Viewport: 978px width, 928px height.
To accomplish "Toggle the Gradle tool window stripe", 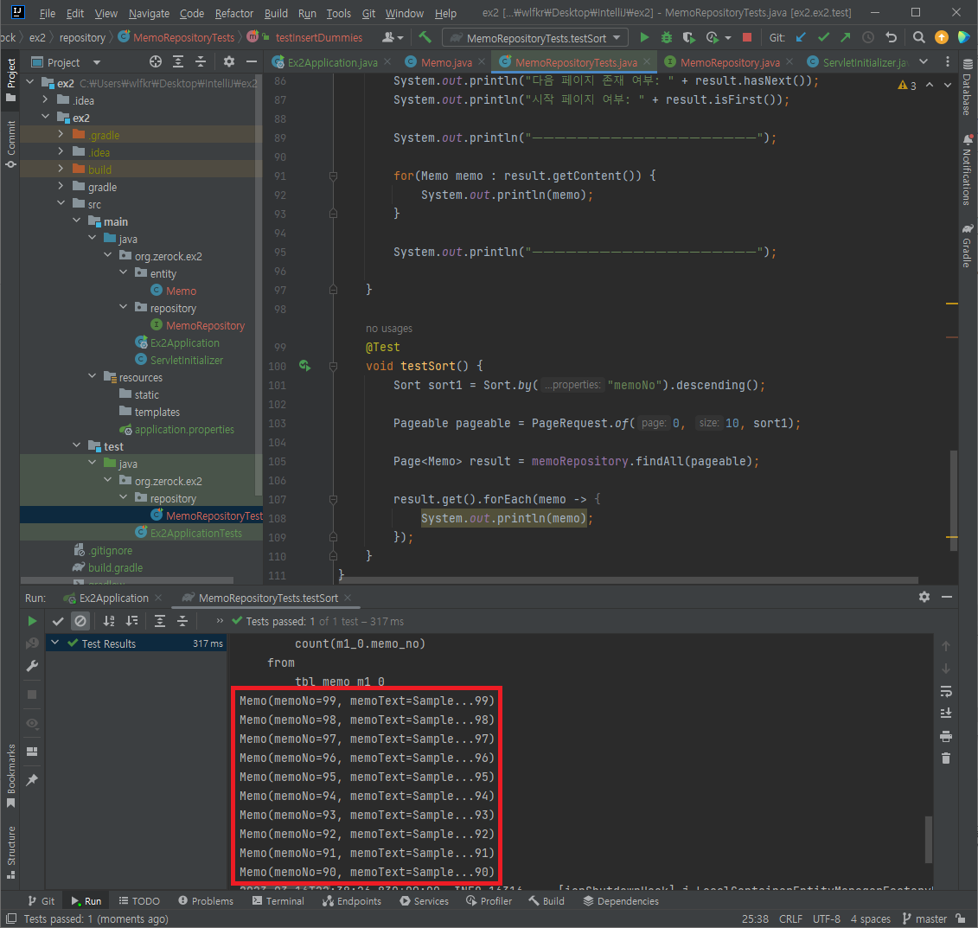I will point(967,246).
